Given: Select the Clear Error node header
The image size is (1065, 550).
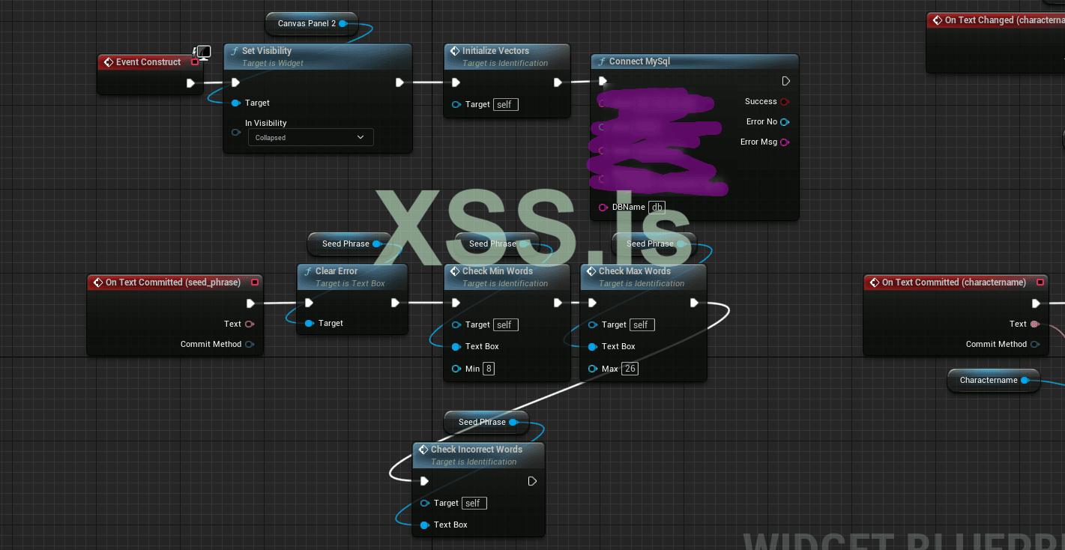Looking at the screenshot, I should (352, 276).
